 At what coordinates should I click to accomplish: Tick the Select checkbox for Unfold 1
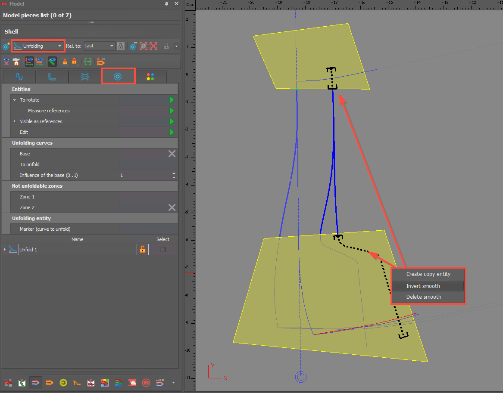pos(162,249)
